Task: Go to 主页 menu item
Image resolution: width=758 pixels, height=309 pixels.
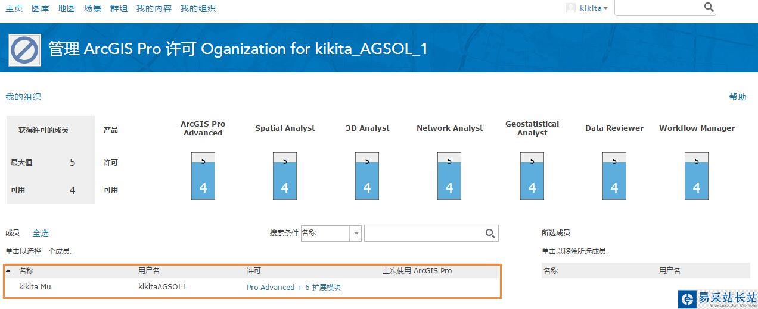Action: tap(14, 8)
